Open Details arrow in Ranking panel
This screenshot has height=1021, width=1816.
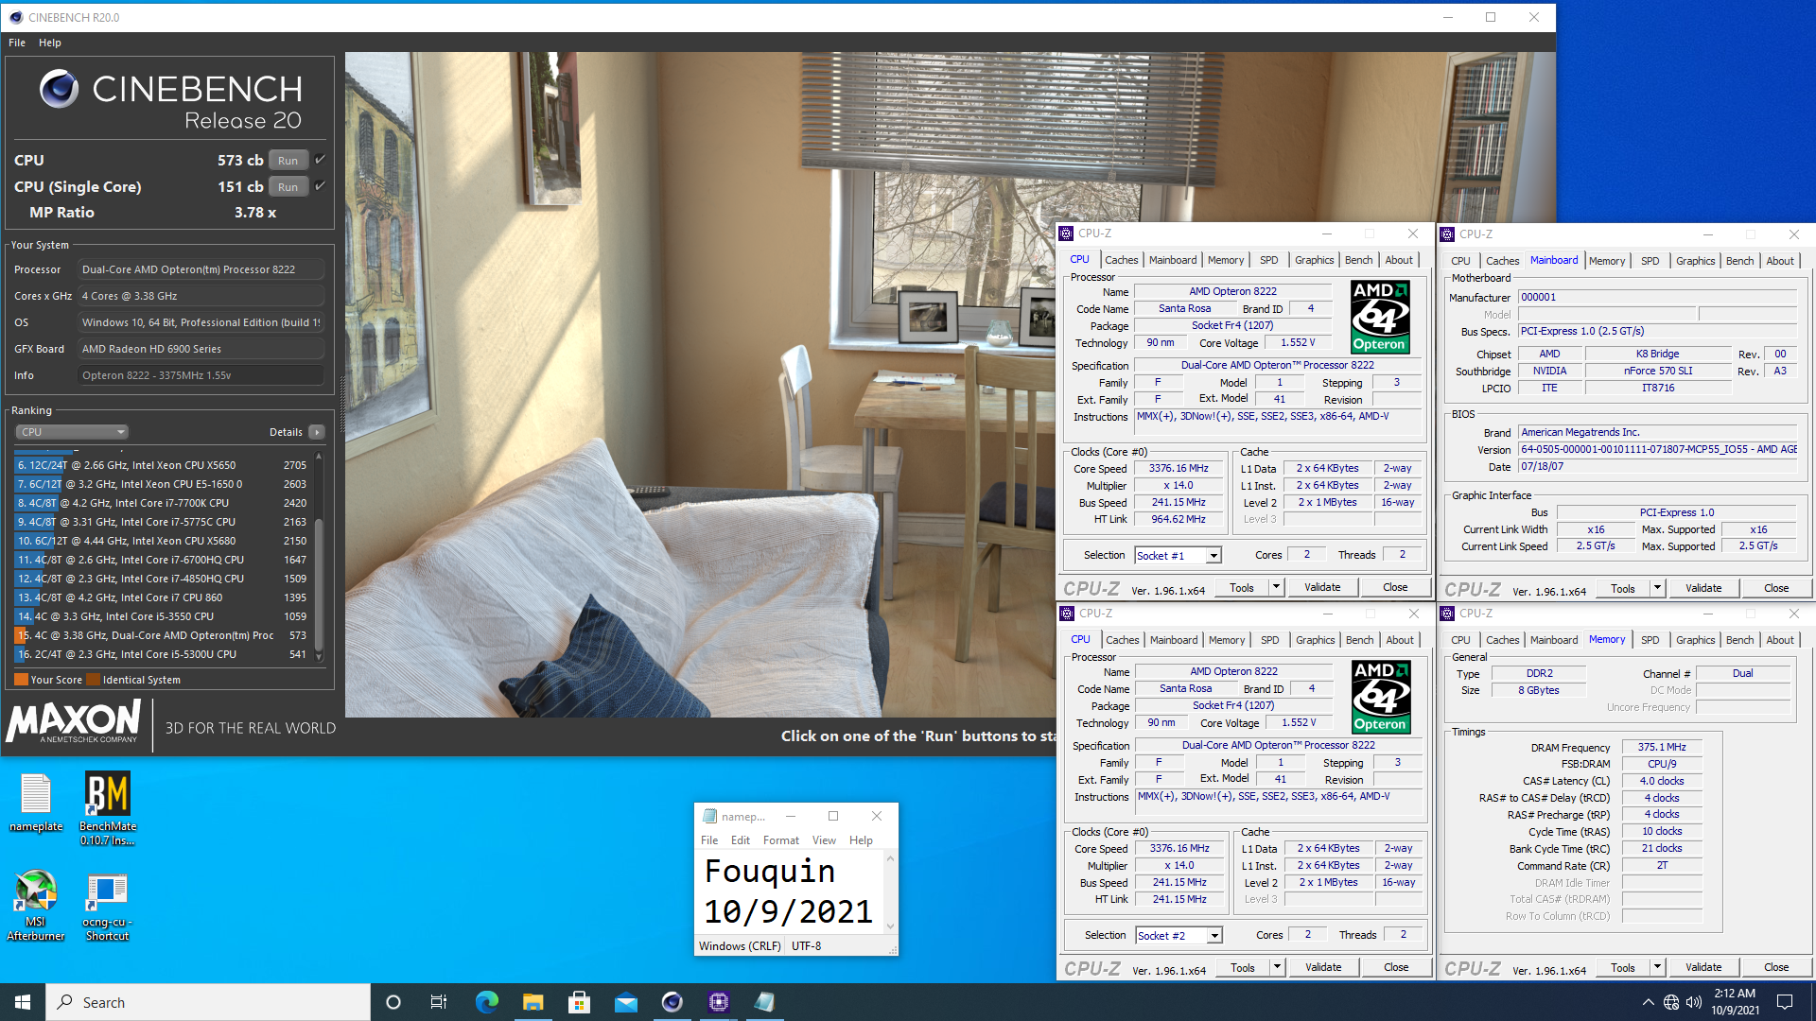coord(317,432)
